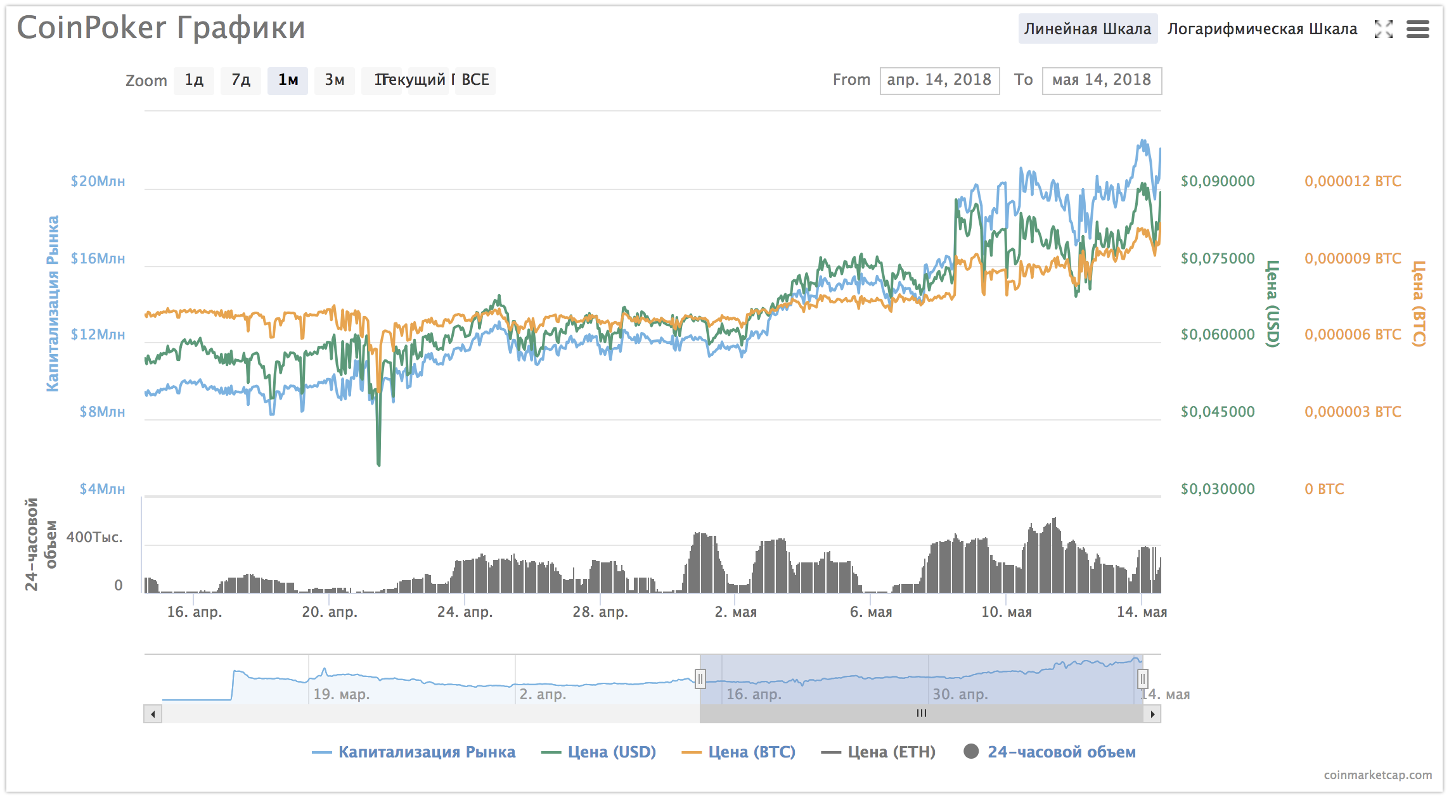Click the navigator scrollbar right arrow
The width and height of the screenshot is (1449, 798).
[x=1152, y=714]
